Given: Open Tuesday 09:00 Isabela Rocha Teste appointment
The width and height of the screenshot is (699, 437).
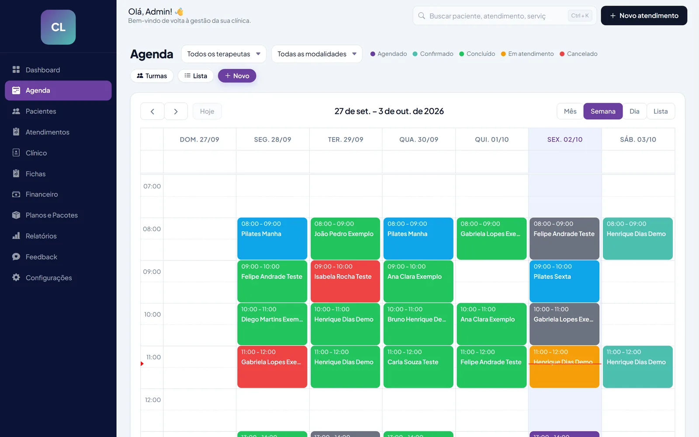Looking at the screenshot, I should (x=345, y=281).
